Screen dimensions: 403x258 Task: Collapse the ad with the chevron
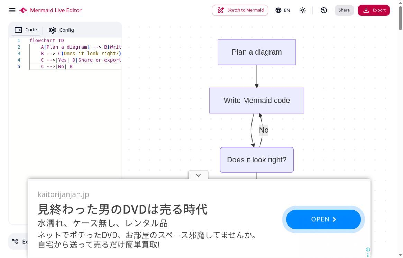click(198, 175)
